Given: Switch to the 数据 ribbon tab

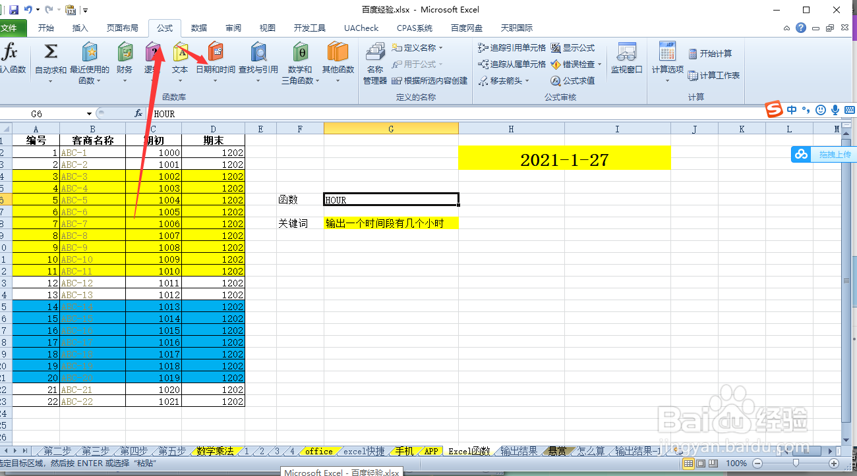Looking at the screenshot, I should point(198,28).
